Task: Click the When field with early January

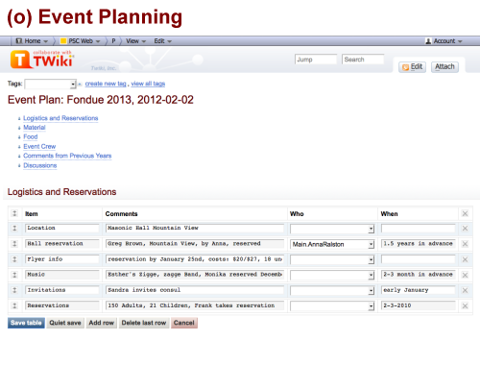Action: click(418, 290)
